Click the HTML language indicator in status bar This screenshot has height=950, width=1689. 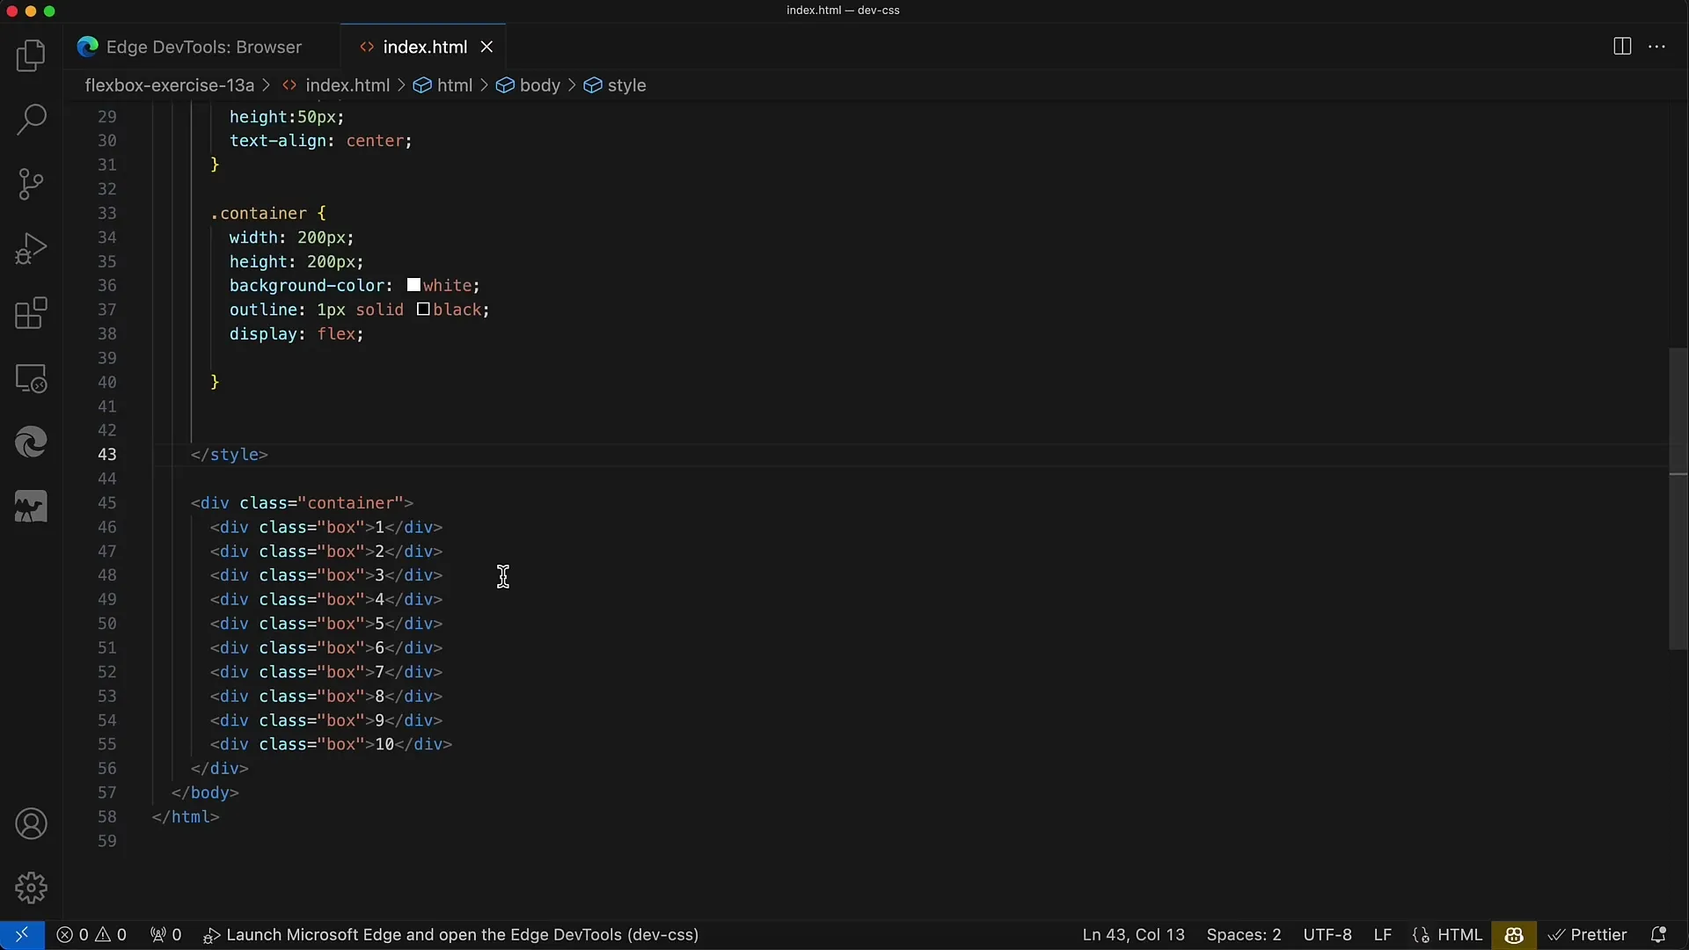(x=1460, y=935)
